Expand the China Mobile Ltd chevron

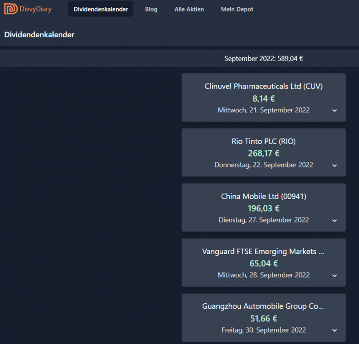[x=335, y=220]
